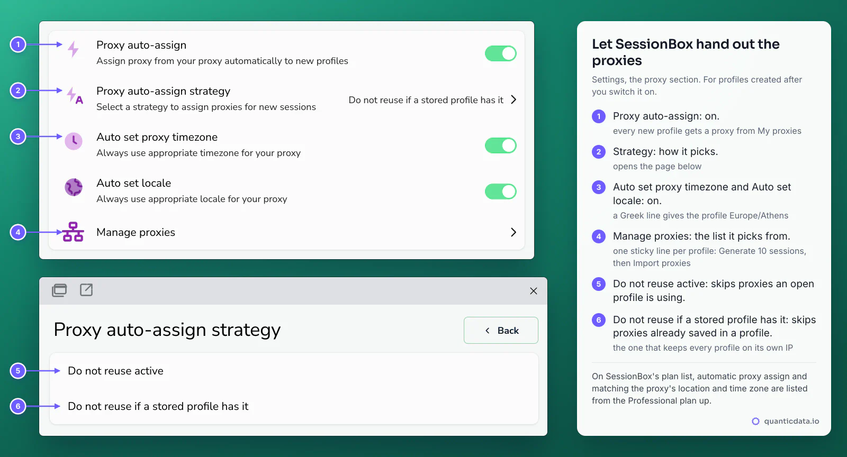Viewport: 847px width, 457px height.
Task: Close the Proxy auto-assign strategy dialog
Action: click(534, 291)
